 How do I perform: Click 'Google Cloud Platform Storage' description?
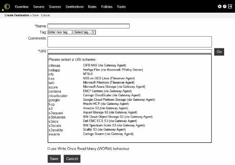[119, 100]
